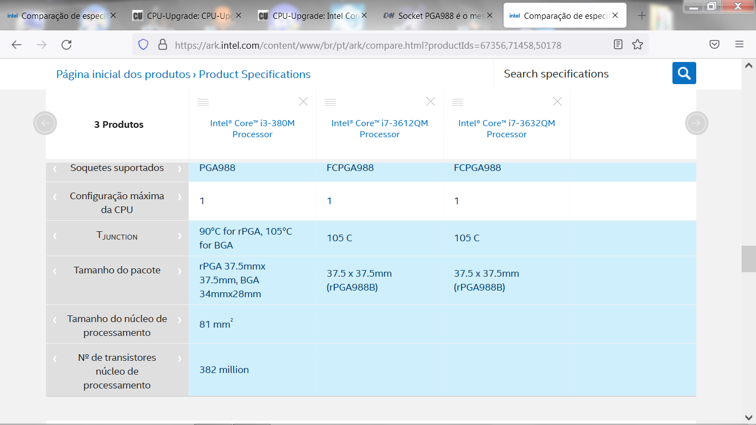Click the PGA988 socket cell

pyautogui.click(x=218, y=168)
